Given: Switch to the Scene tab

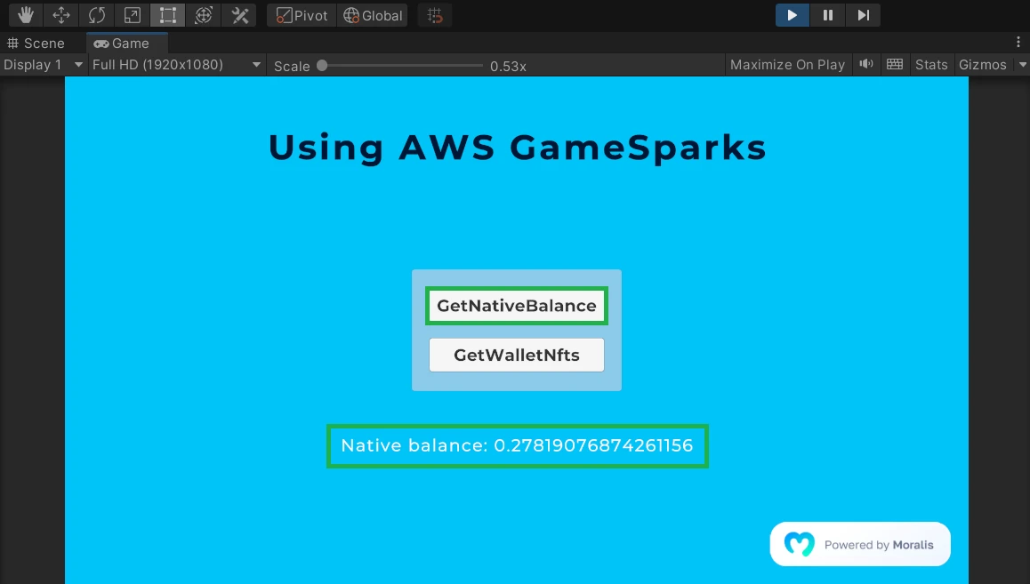Looking at the screenshot, I should point(36,43).
